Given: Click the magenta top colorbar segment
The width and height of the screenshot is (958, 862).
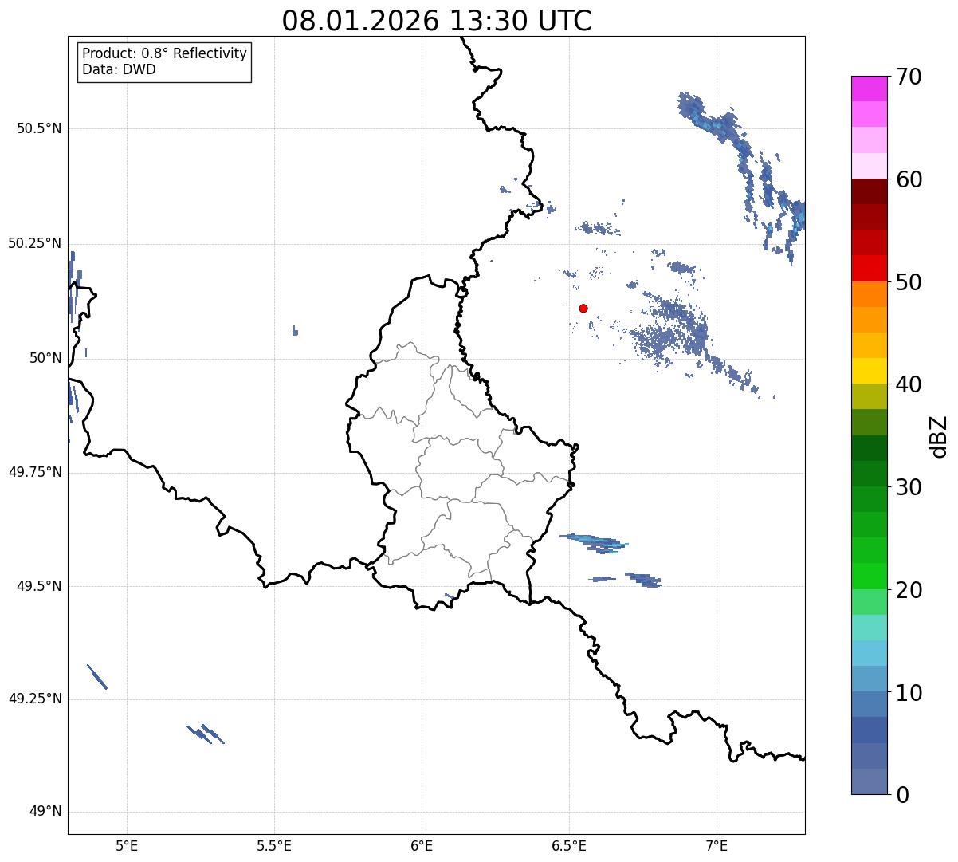Looking at the screenshot, I should tap(869, 89).
